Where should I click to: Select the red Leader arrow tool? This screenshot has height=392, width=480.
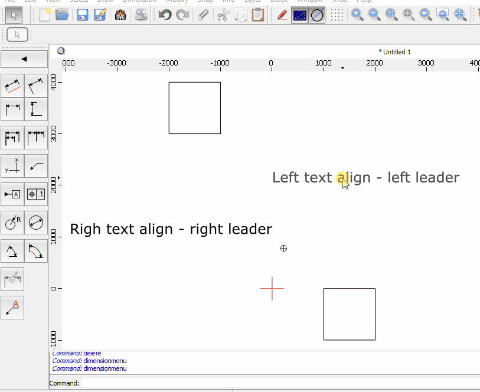(x=12, y=306)
